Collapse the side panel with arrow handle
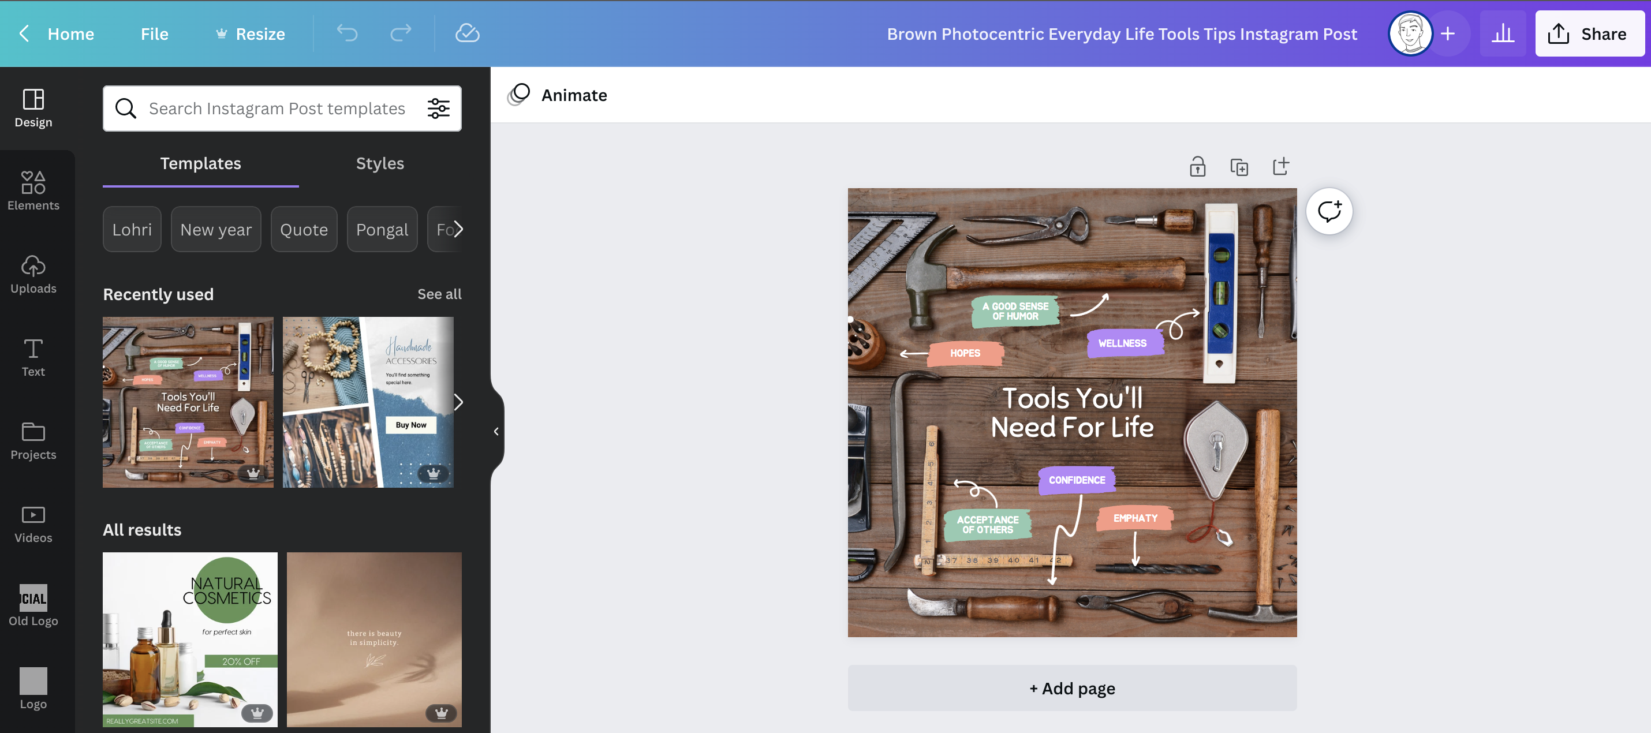 click(496, 431)
